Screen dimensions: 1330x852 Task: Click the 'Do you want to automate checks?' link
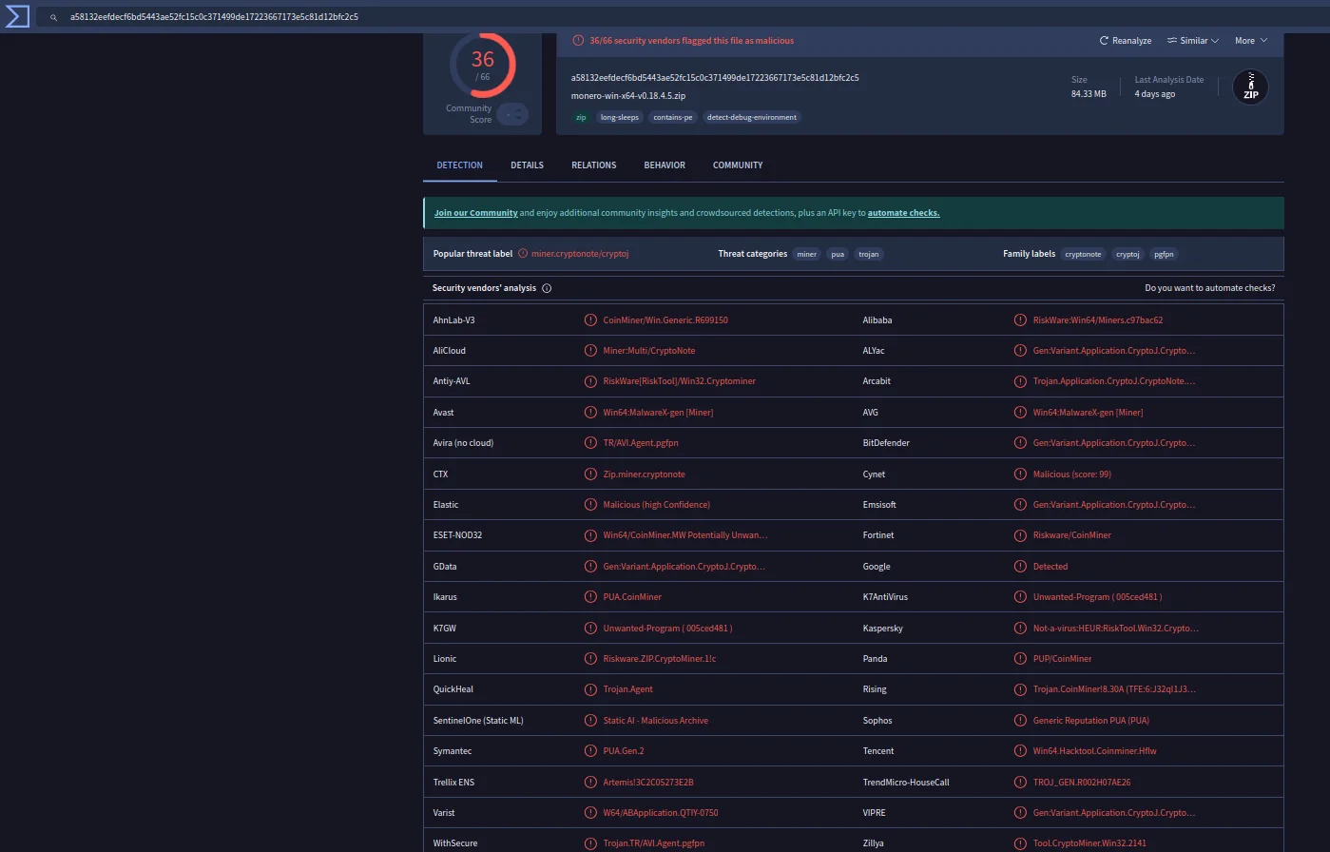(x=1209, y=288)
